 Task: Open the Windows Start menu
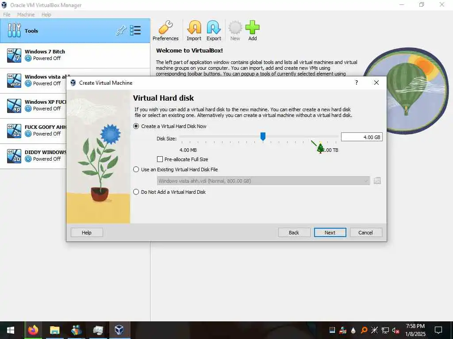pos(11,330)
